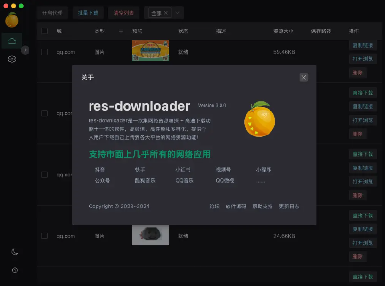
Task: Click the lemon app logo in sidebar
Action: (11, 20)
